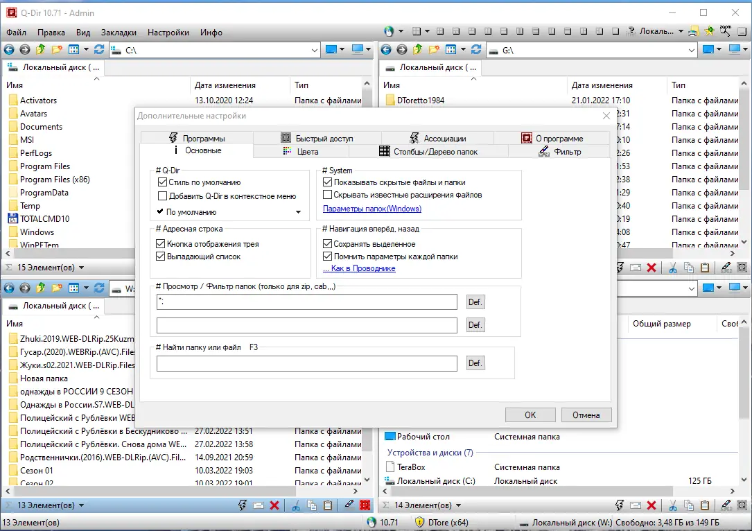Open view-mode dropdown arrow in C:\ pane
This screenshot has height=531, width=752.
86,49
